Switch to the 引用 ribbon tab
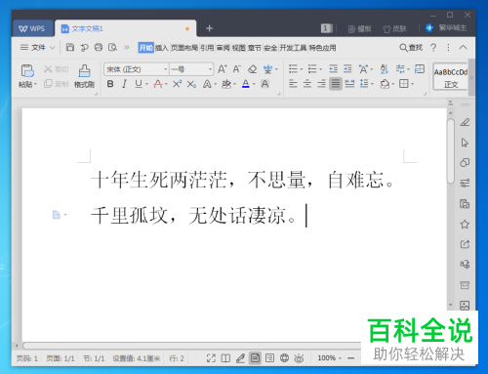The image size is (488, 374). pyautogui.click(x=207, y=48)
